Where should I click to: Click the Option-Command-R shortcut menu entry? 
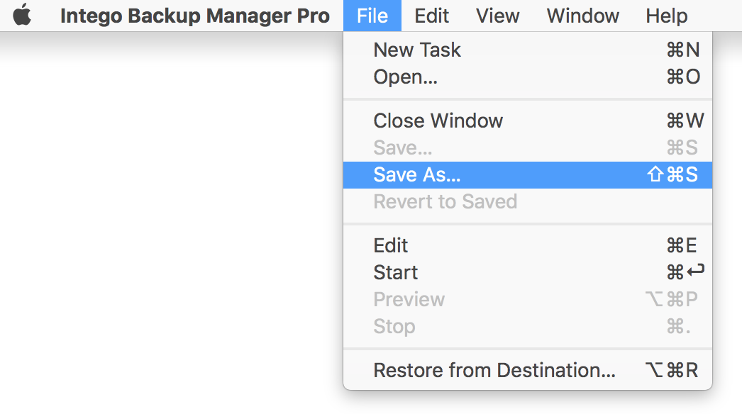[x=528, y=370]
